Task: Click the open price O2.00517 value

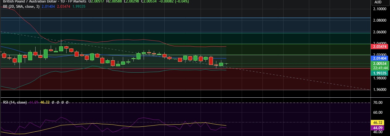Action: (x=96, y=2)
